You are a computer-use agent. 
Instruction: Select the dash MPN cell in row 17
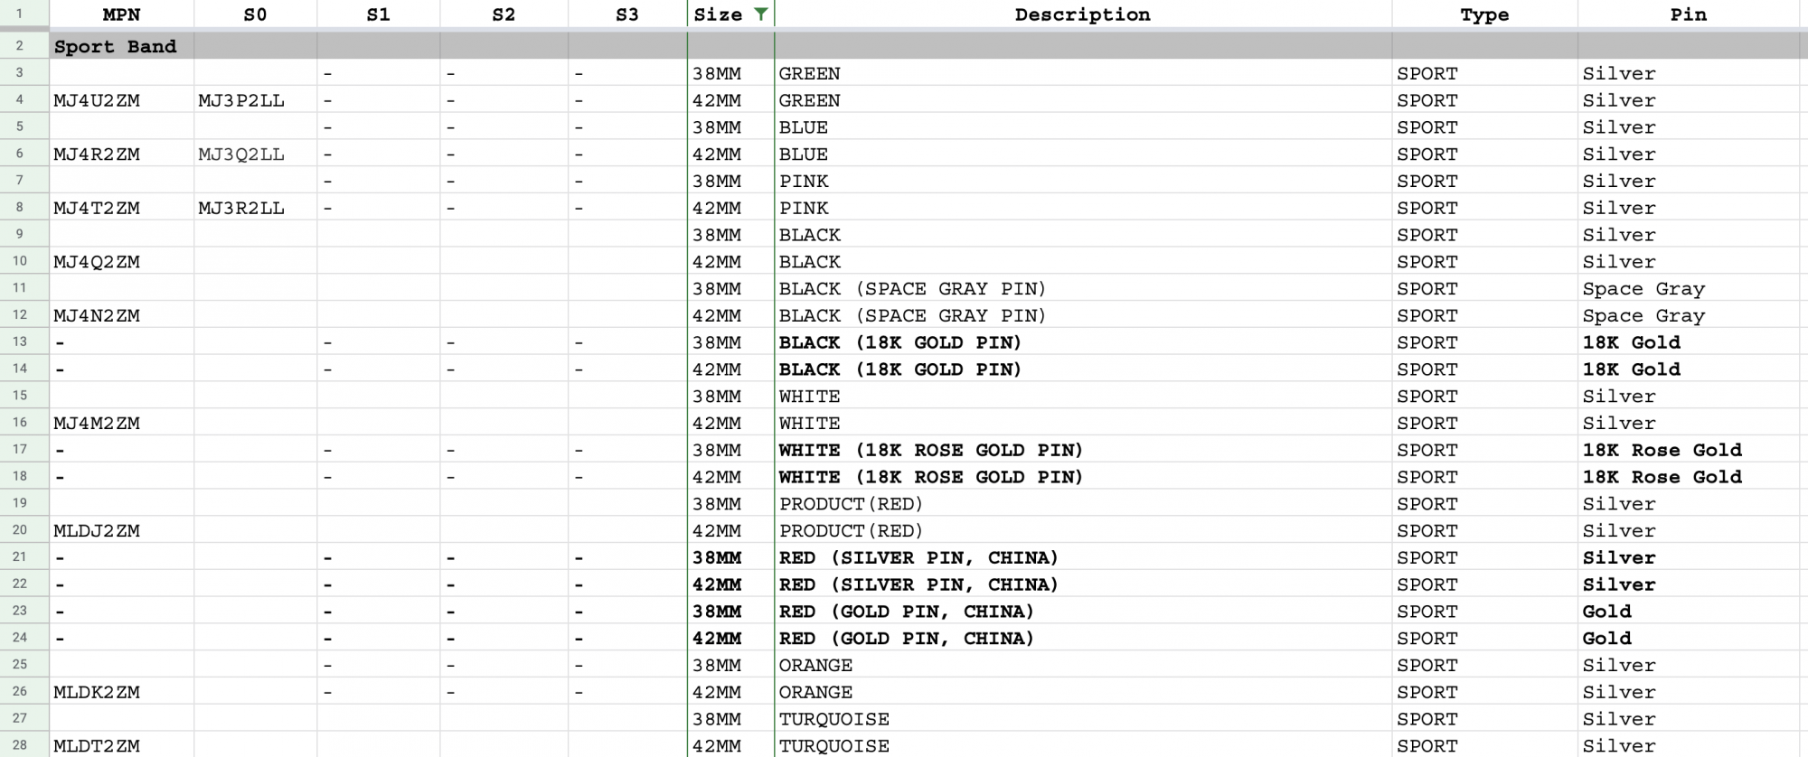coord(121,450)
